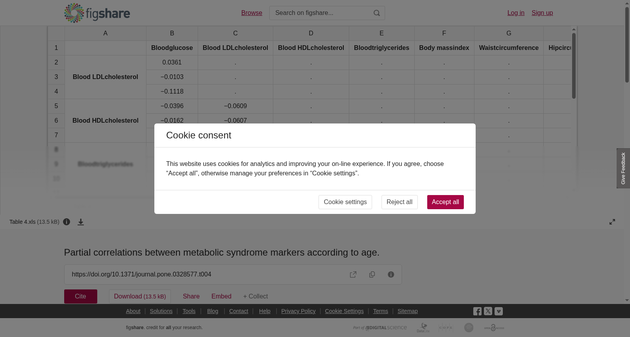This screenshot has width=630, height=337.
Task: Download the 13.5 kB file
Action: tap(140, 296)
